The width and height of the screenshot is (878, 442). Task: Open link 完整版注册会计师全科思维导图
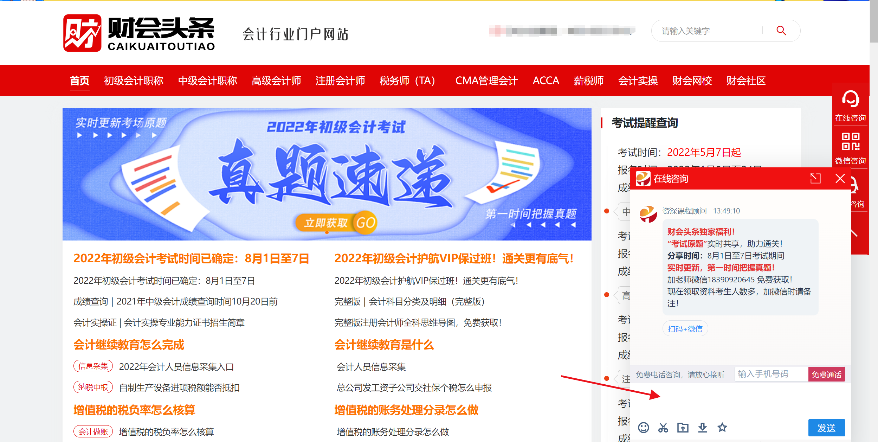coord(418,322)
